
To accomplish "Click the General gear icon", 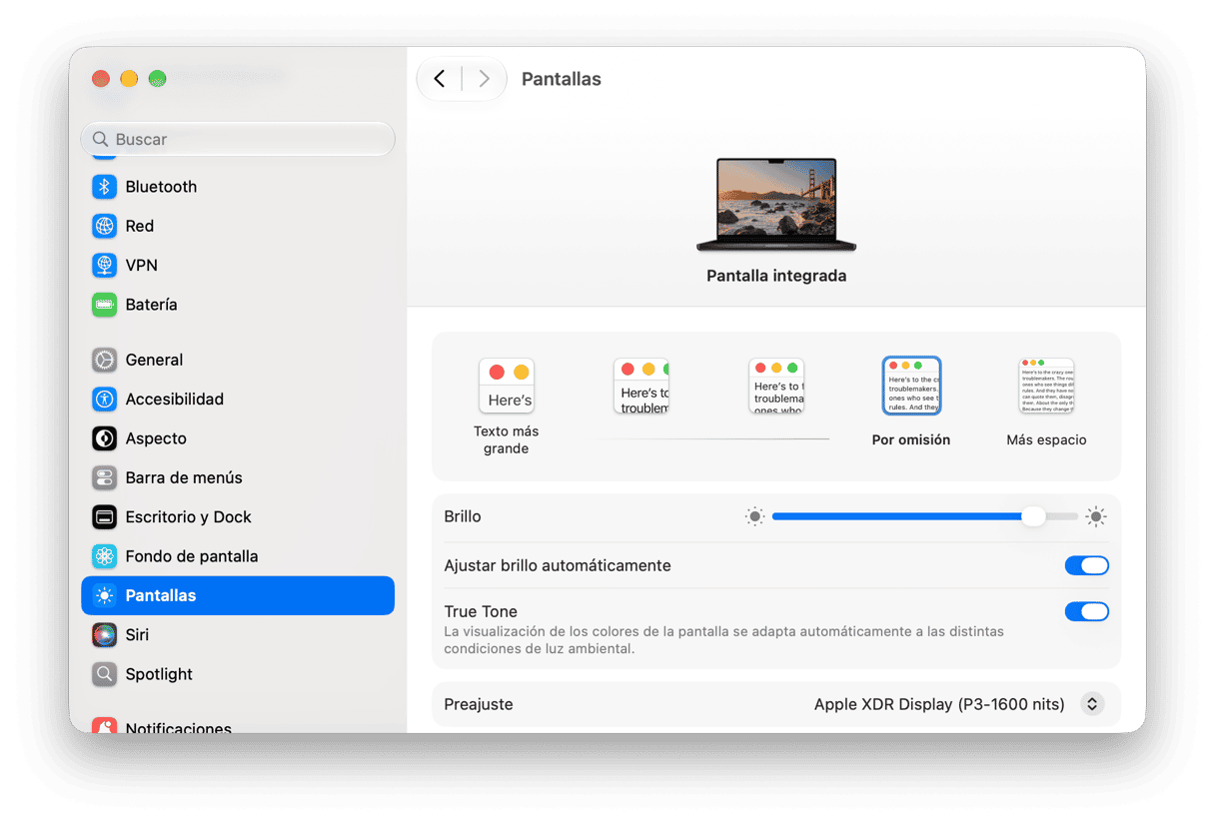I will click(x=105, y=360).
